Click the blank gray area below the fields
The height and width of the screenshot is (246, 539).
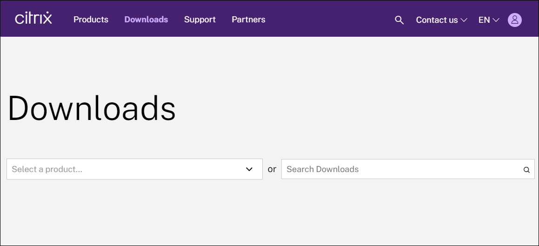(x=270, y=214)
